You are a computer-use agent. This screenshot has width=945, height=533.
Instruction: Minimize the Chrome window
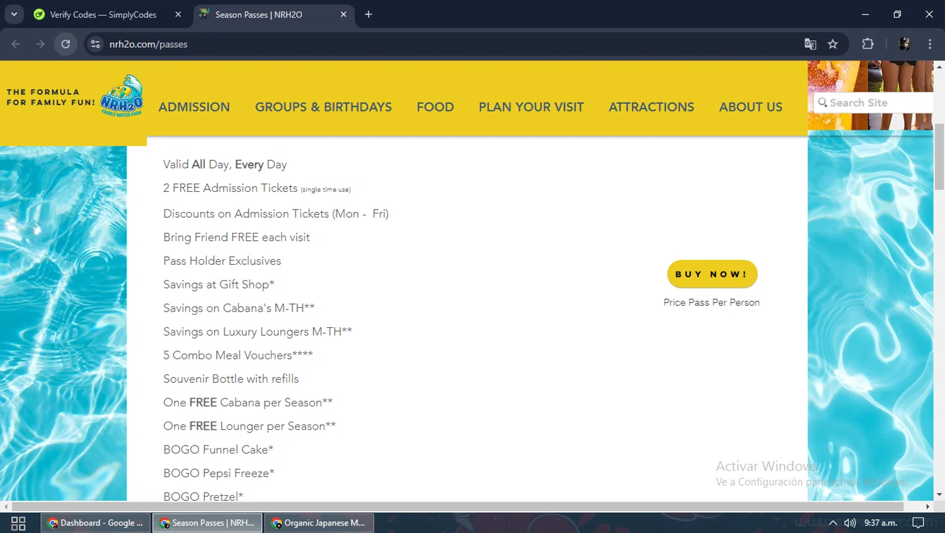point(865,14)
